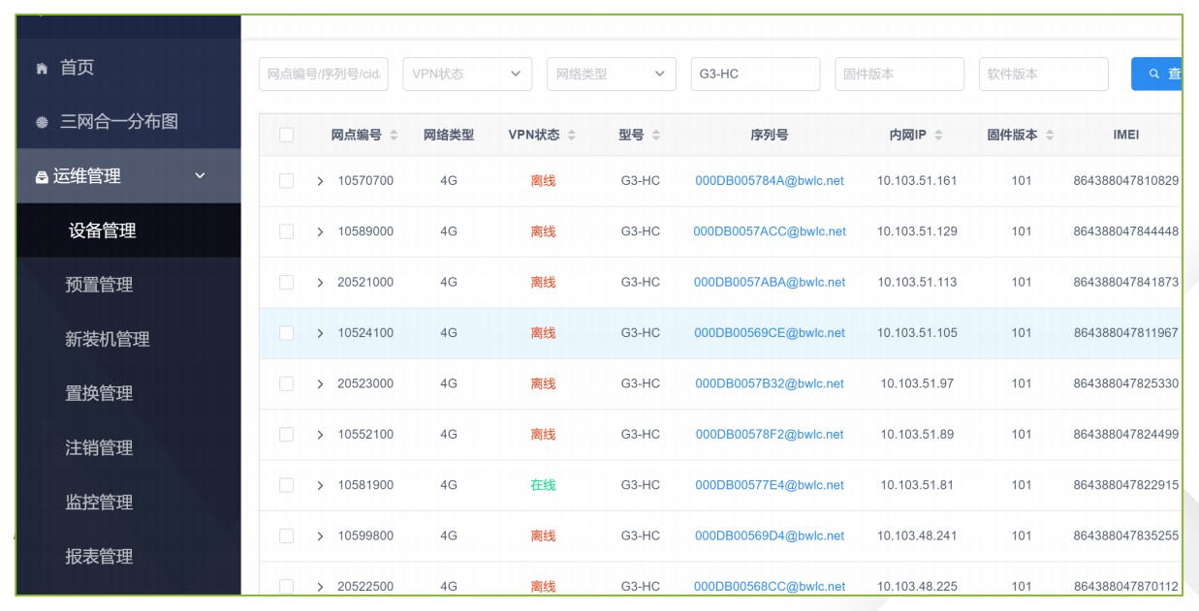Sort by VPN状态 column arrows
Screen dimensions: 1199x611
coord(572,136)
